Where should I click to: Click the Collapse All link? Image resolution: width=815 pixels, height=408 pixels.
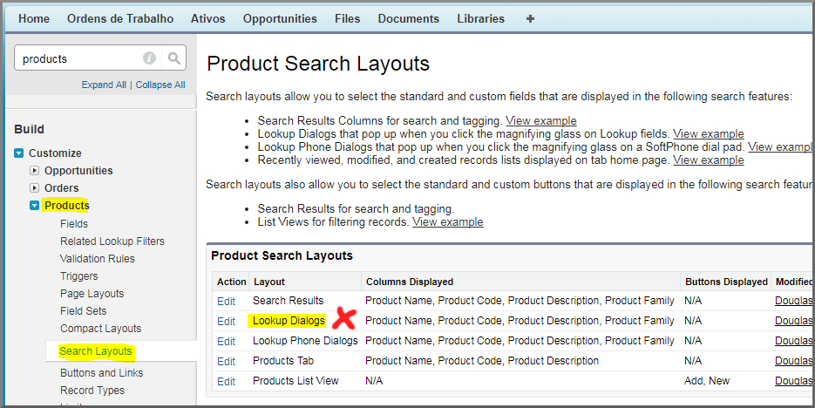(160, 85)
